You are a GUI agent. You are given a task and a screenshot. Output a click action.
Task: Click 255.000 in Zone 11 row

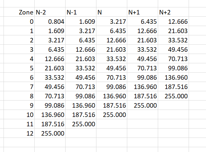[x=81, y=124]
